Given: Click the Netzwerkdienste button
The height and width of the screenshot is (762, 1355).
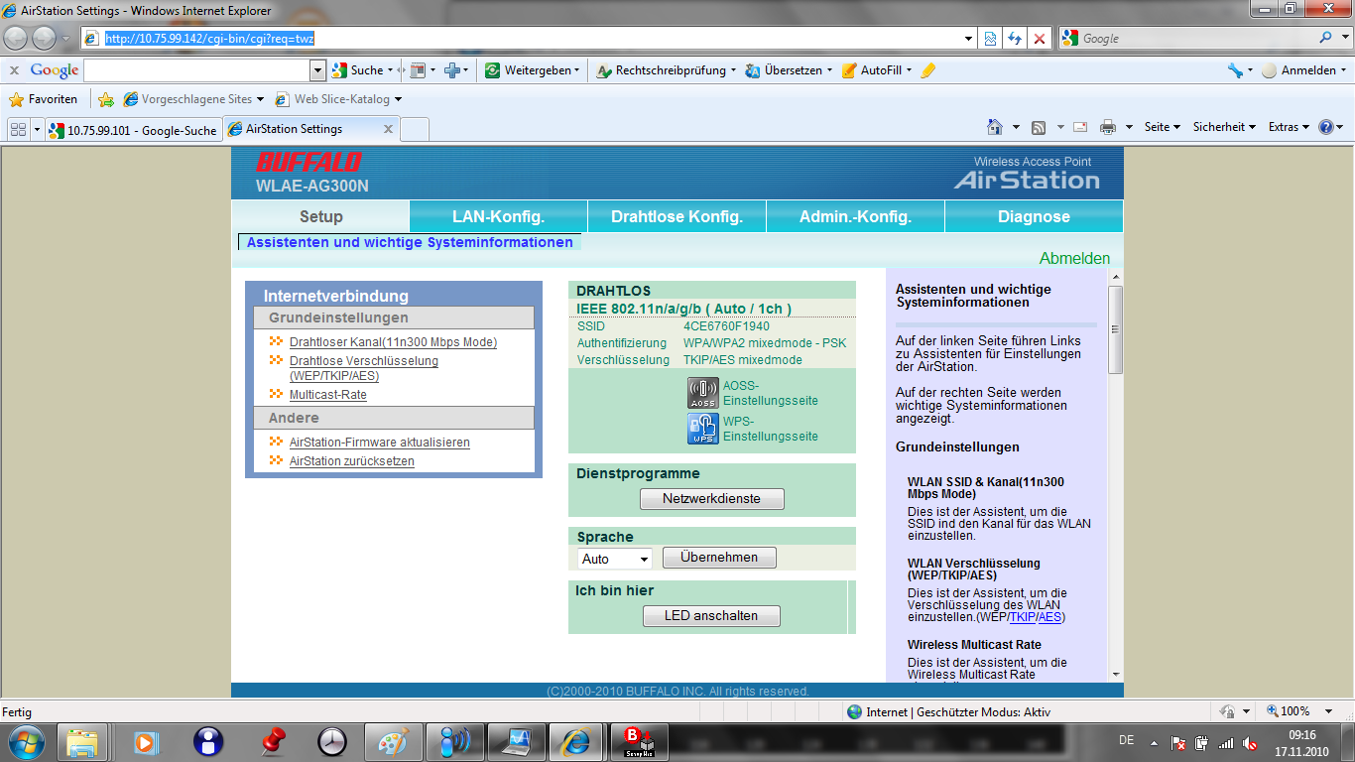Looking at the screenshot, I should click(x=711, y=498).
